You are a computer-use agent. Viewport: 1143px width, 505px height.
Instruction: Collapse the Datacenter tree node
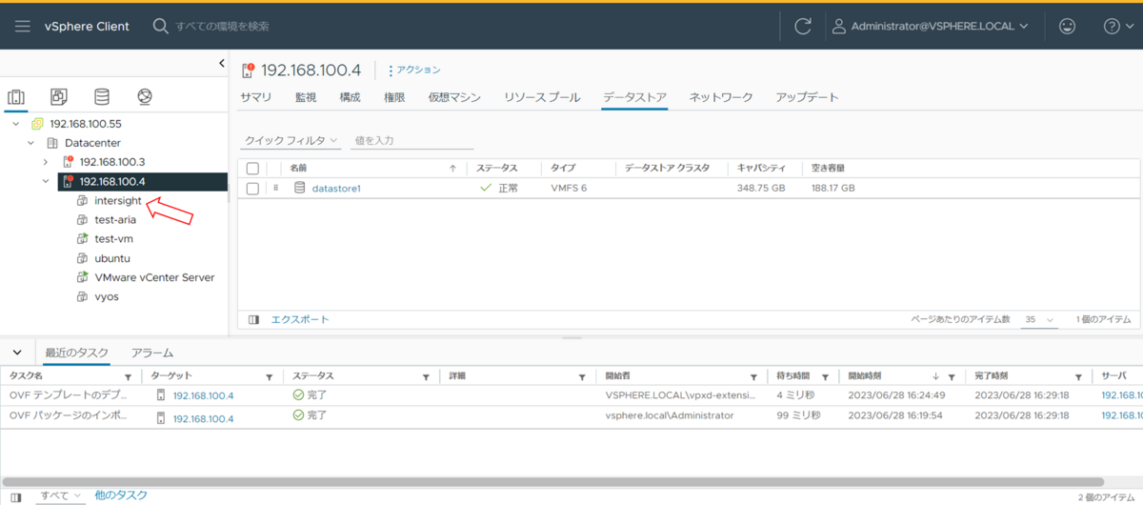point(30,143)
